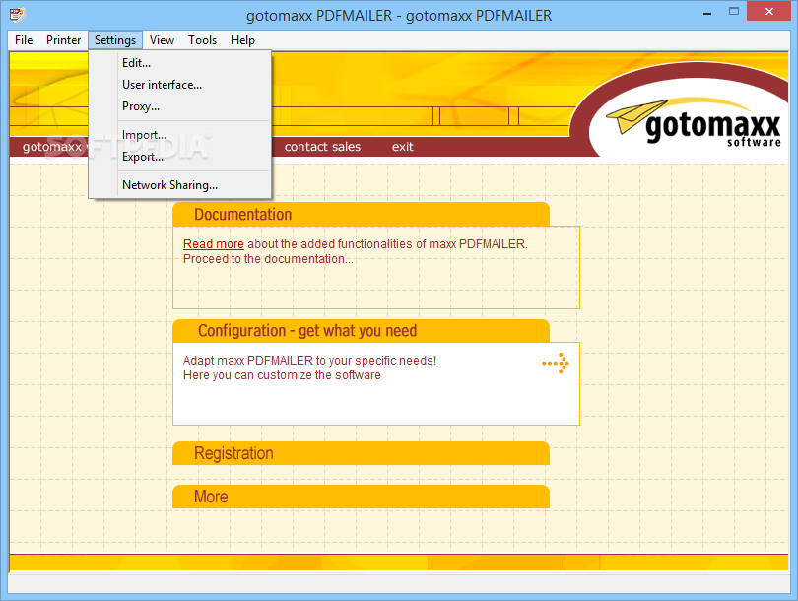This screenshot has height=601, width=798.
Task: Open the Printer menu
Action: [x=64, y=40]
